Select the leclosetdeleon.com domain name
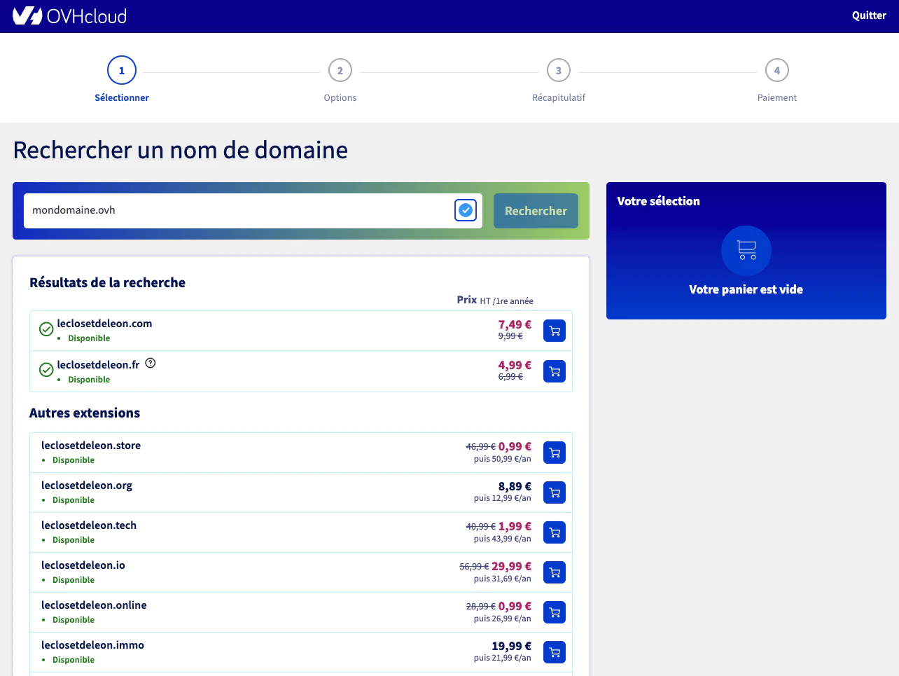Screen dimensions: 899x676 [x=104, y=324]
